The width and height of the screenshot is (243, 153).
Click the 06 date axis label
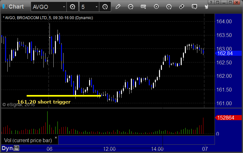tap(49, 149)
